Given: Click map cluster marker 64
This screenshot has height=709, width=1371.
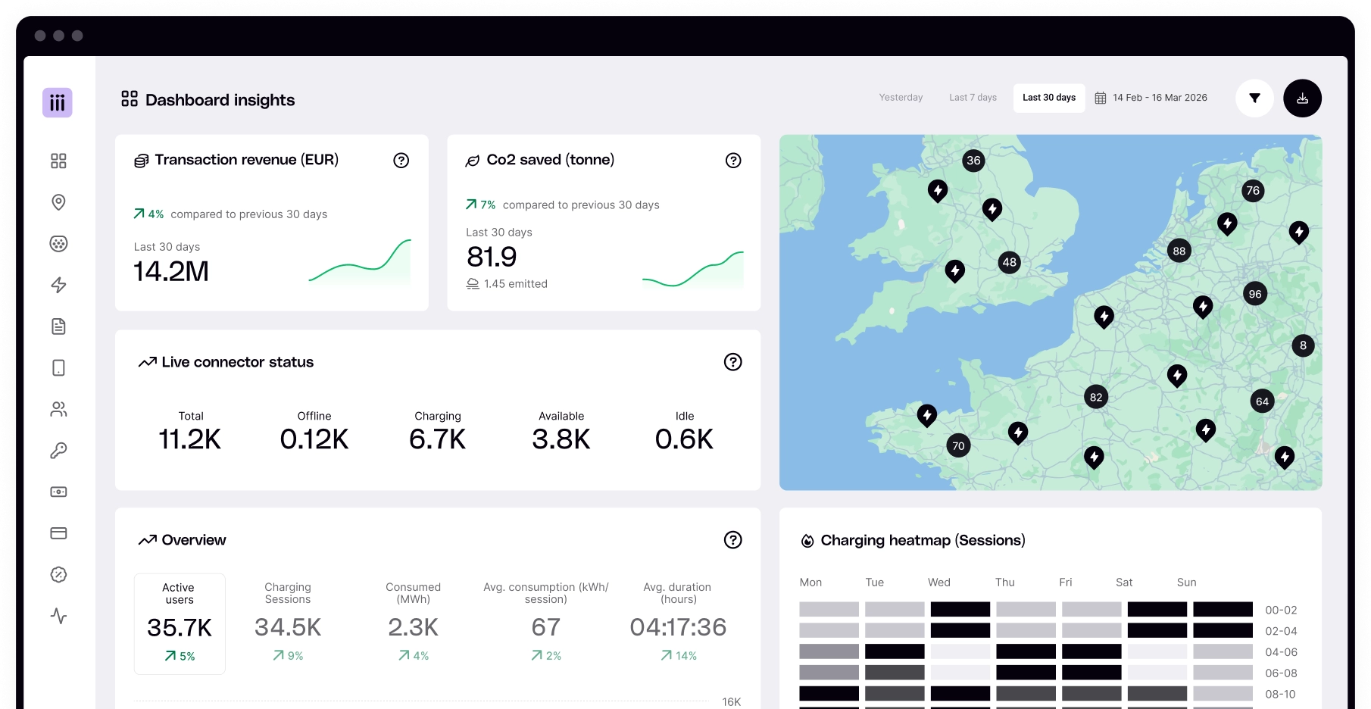Looking at the screenshot, I should coord(1262,401).
